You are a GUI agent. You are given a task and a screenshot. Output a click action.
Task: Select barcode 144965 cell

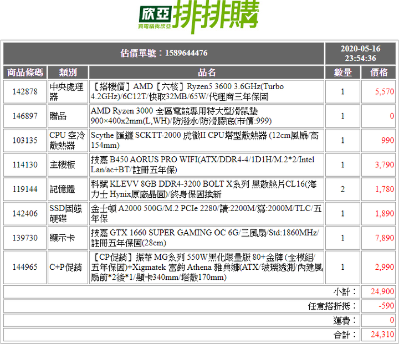tap(25, 267)
